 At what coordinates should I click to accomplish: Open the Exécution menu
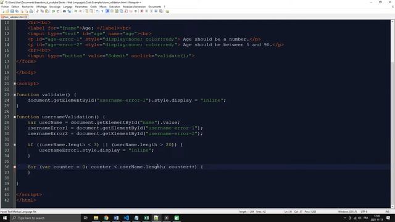115,7
